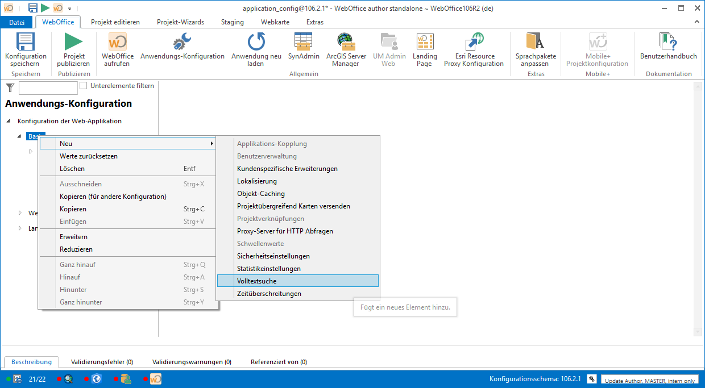Collapse the ribbon with the chevron
Screen dimensions: 705x388
(696, 22)
